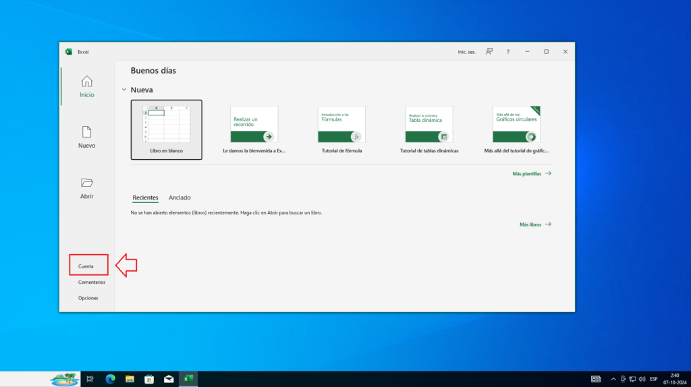
Task: Click the Excel icon in the taskbar
Action: click(x=189, y=379)
